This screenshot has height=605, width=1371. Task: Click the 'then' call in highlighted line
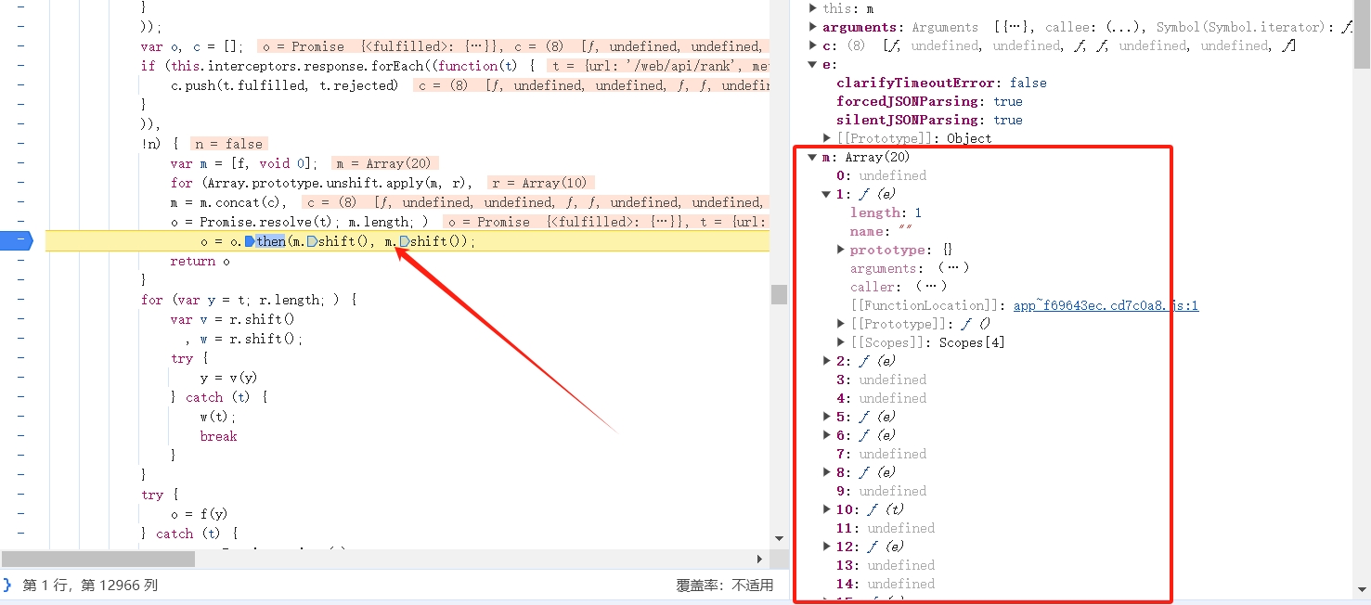pyautogui.click(x=271, y=241)
